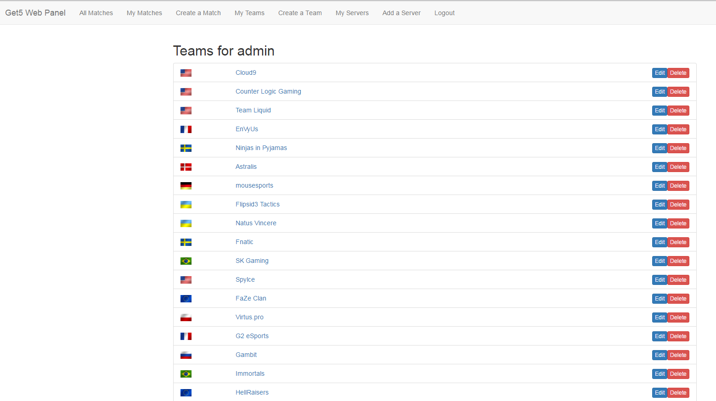Edit the EnVyUs team
Viewport: 716px width, 401px height.
click(x=660, y=129)
